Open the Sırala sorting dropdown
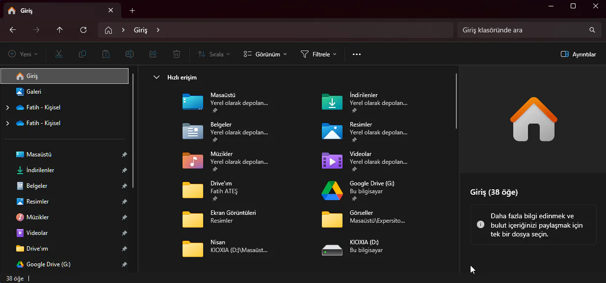Viewport: 606px width, 283px height. [x=213, y=54]
